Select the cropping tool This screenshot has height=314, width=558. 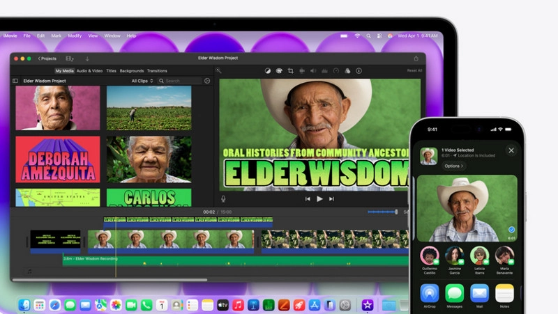pyautogui.click(x=290, y=71)
